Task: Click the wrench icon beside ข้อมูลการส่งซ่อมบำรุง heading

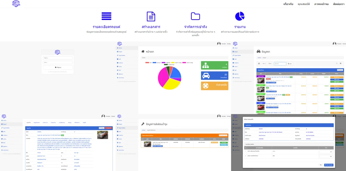Action: pyautogui.click(x=143, y=124)
